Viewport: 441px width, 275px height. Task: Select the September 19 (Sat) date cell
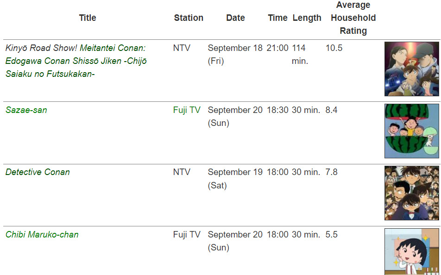click(235, 179)
